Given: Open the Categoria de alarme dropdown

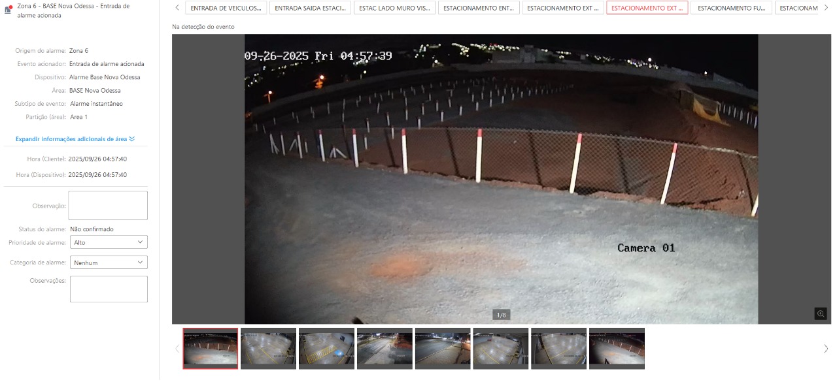Looking at the screenshot, I should pyautogui.click(x=109, y=263).
